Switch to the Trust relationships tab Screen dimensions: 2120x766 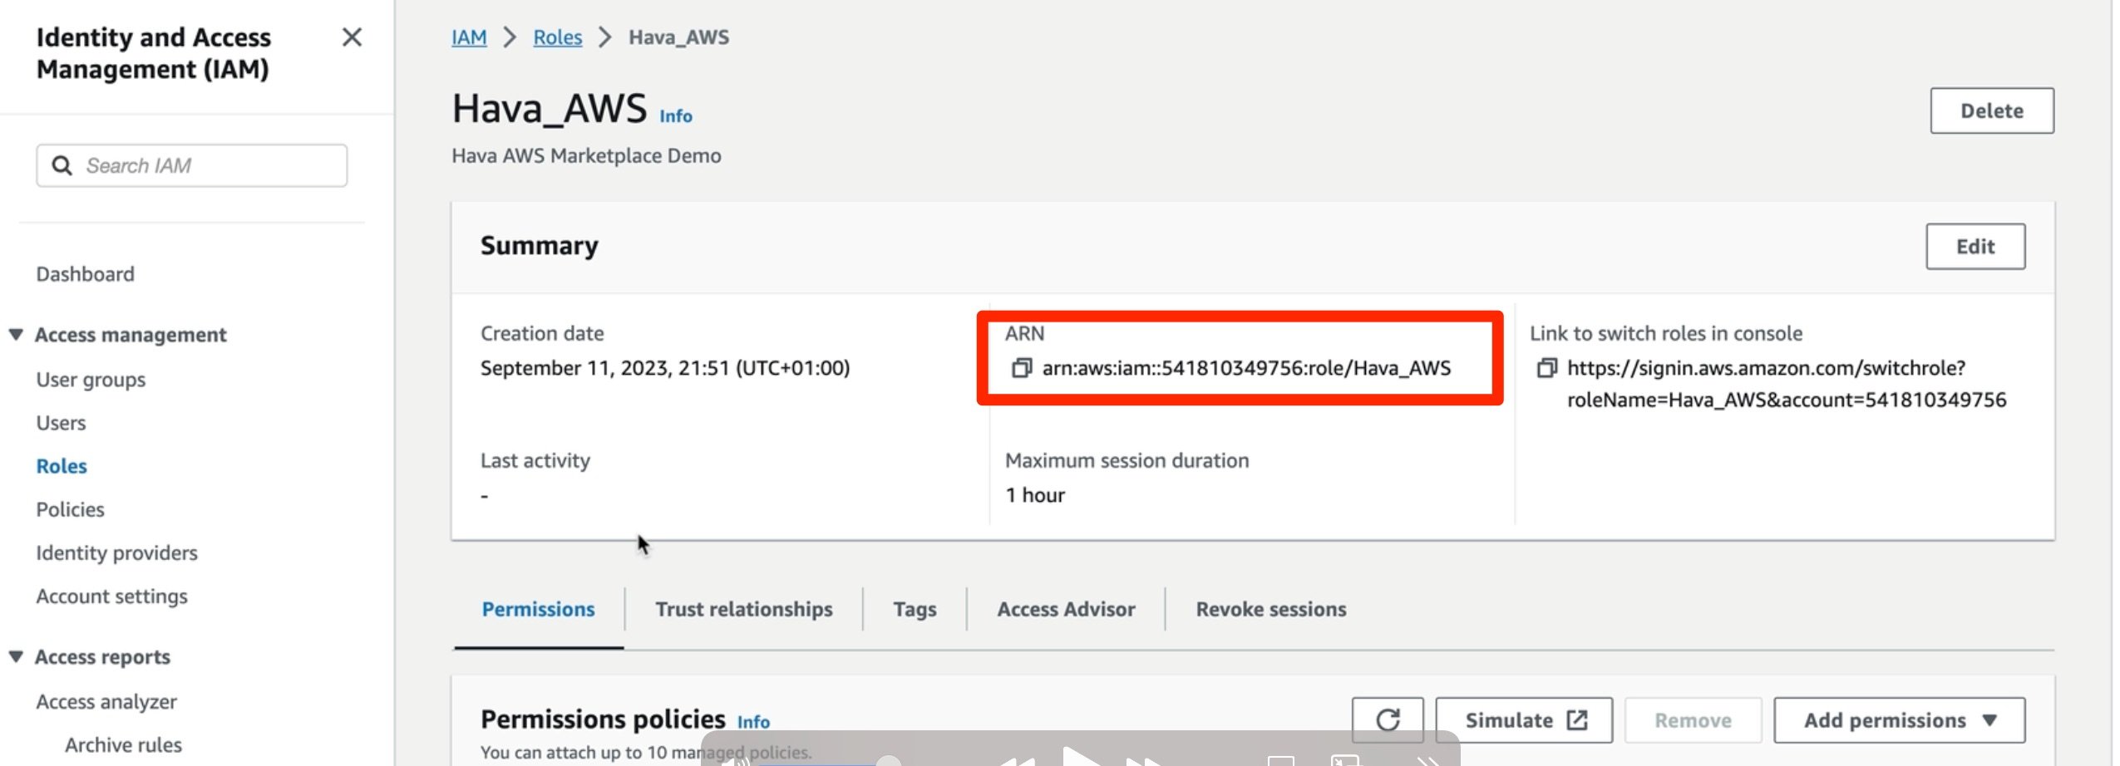743,609
